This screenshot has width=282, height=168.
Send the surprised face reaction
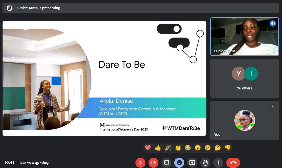click(x=198, y=148)
